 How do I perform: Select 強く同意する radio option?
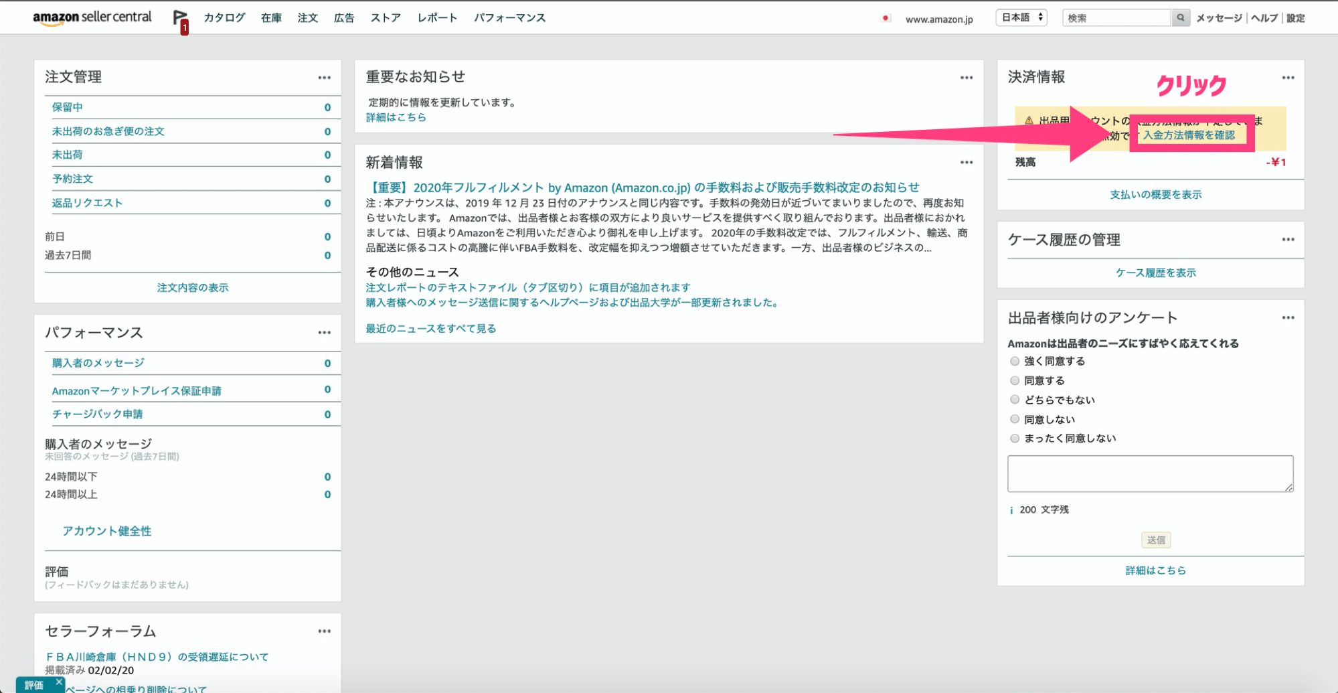1015,362
